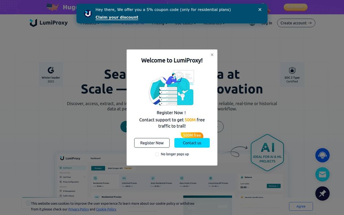Screen dimensions: 344x215
Task: Click the LumiProxy logo in dashboard preview
Action: [70, 158]
